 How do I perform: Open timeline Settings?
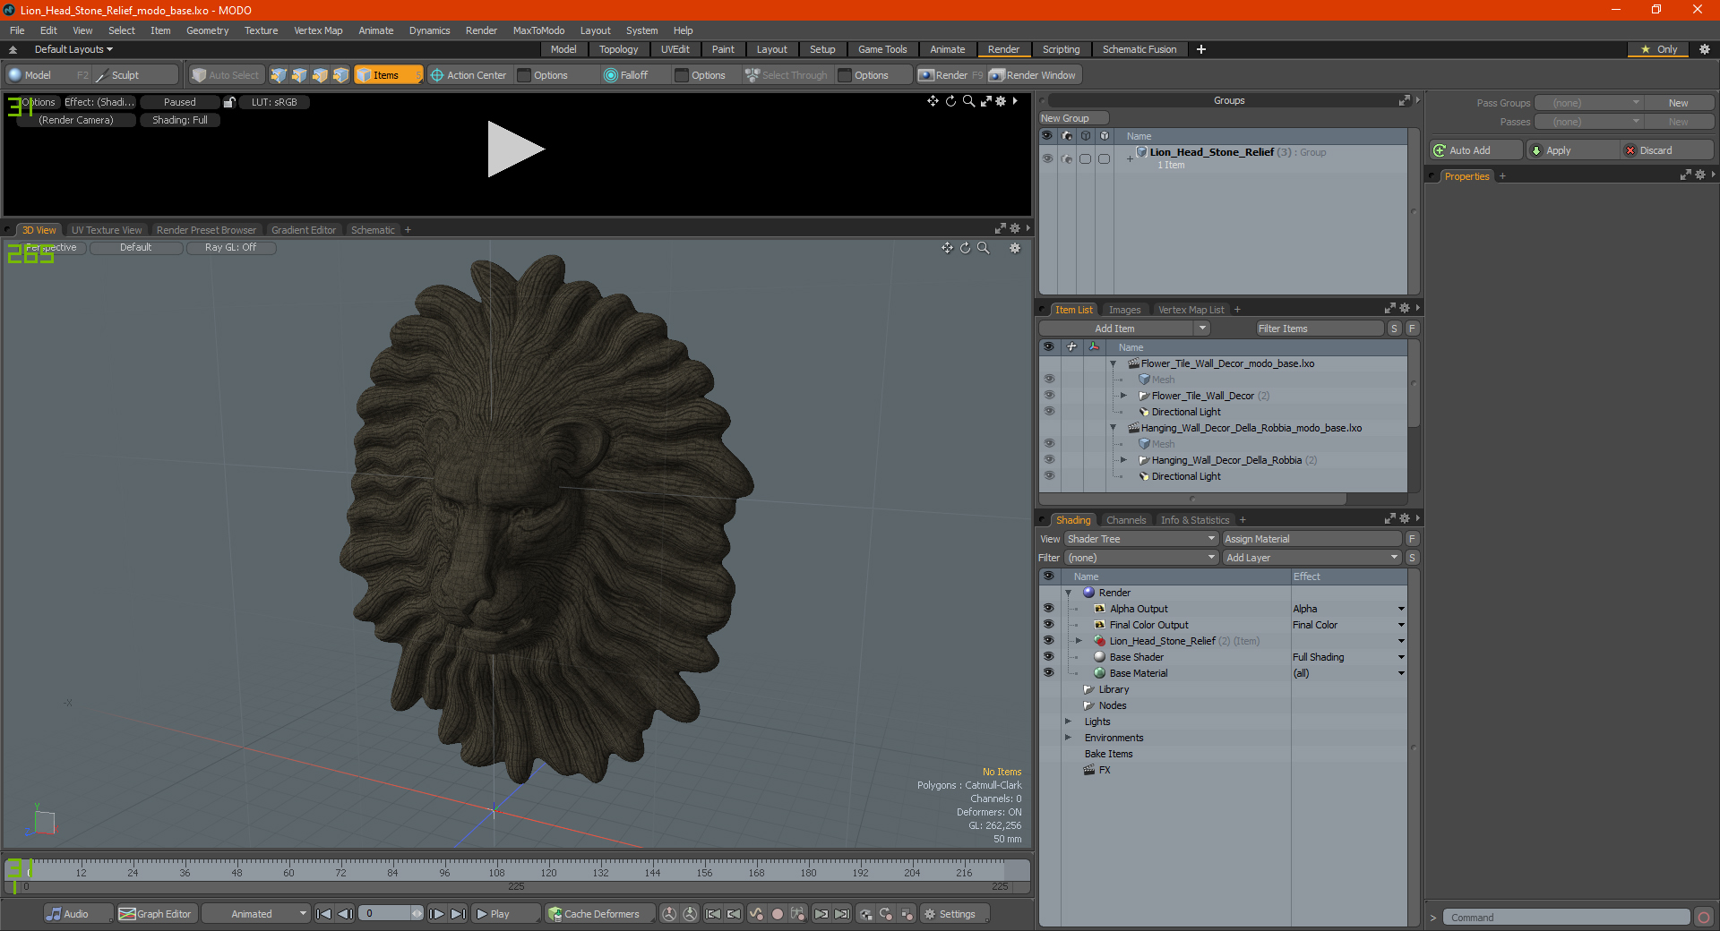point(954,914)
